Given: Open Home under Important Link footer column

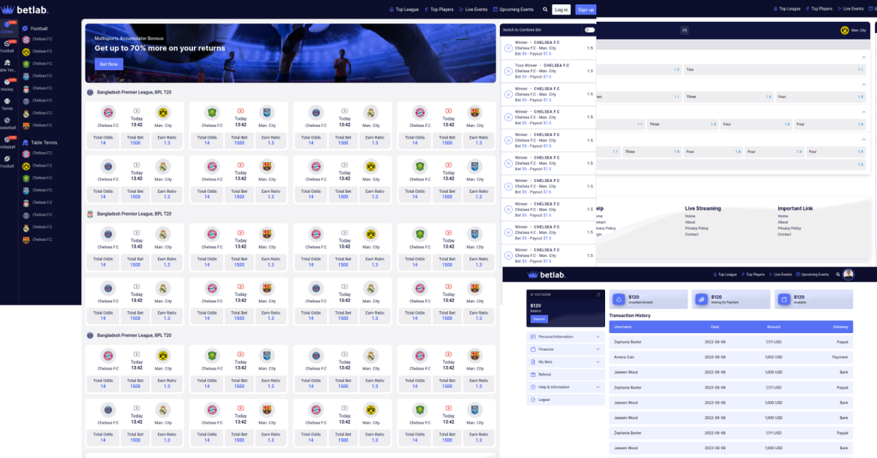Looking at the screenshot, I should click(x=783, y=216).
